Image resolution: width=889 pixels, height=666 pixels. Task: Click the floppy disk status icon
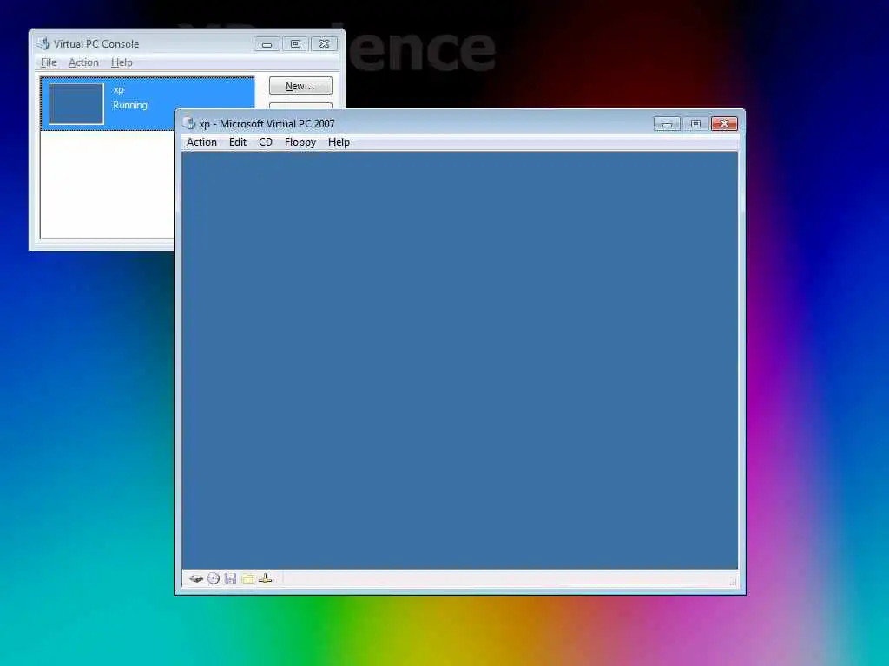(230, 578)
